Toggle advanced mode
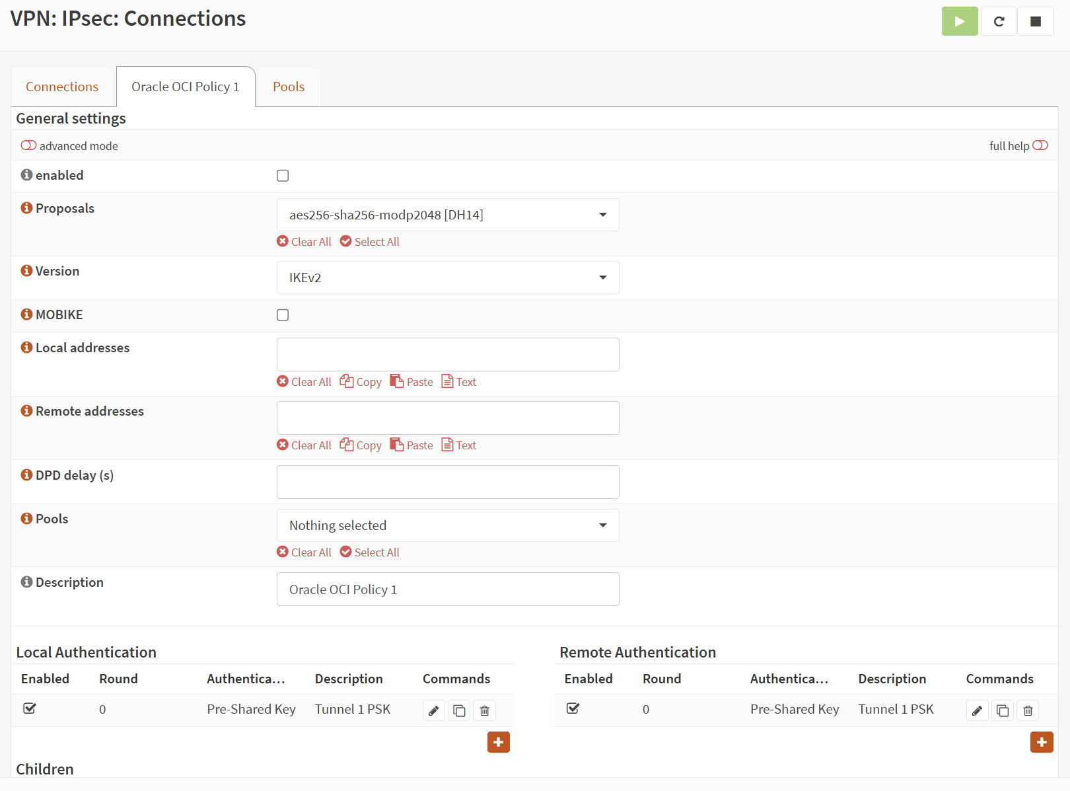 click(x=29, y=145)
